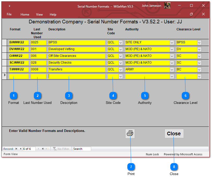The image size is (212, 180).
Task: Click the Search box in record bar
Action: tap(82, 149)
